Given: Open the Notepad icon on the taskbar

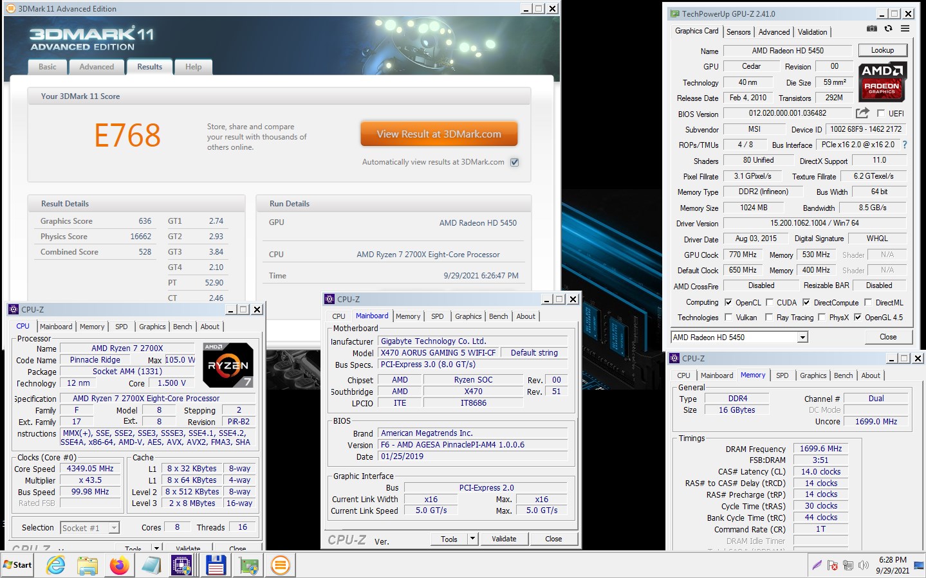Looking at the screenshot, I should pyautogui.click(x=151, y=565).
